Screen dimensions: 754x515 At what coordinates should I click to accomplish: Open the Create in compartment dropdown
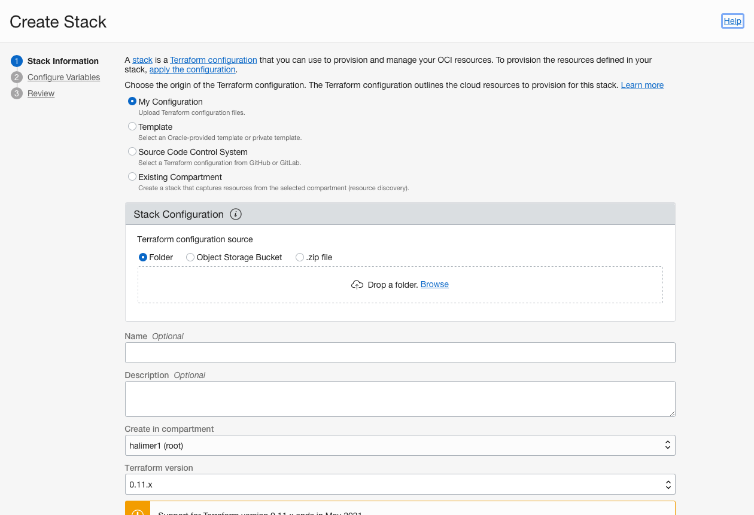tap(400, 445)
